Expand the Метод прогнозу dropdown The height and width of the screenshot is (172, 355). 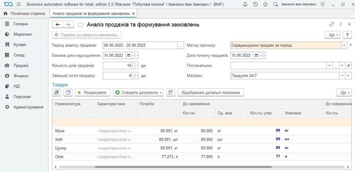[x=344, y=45]
